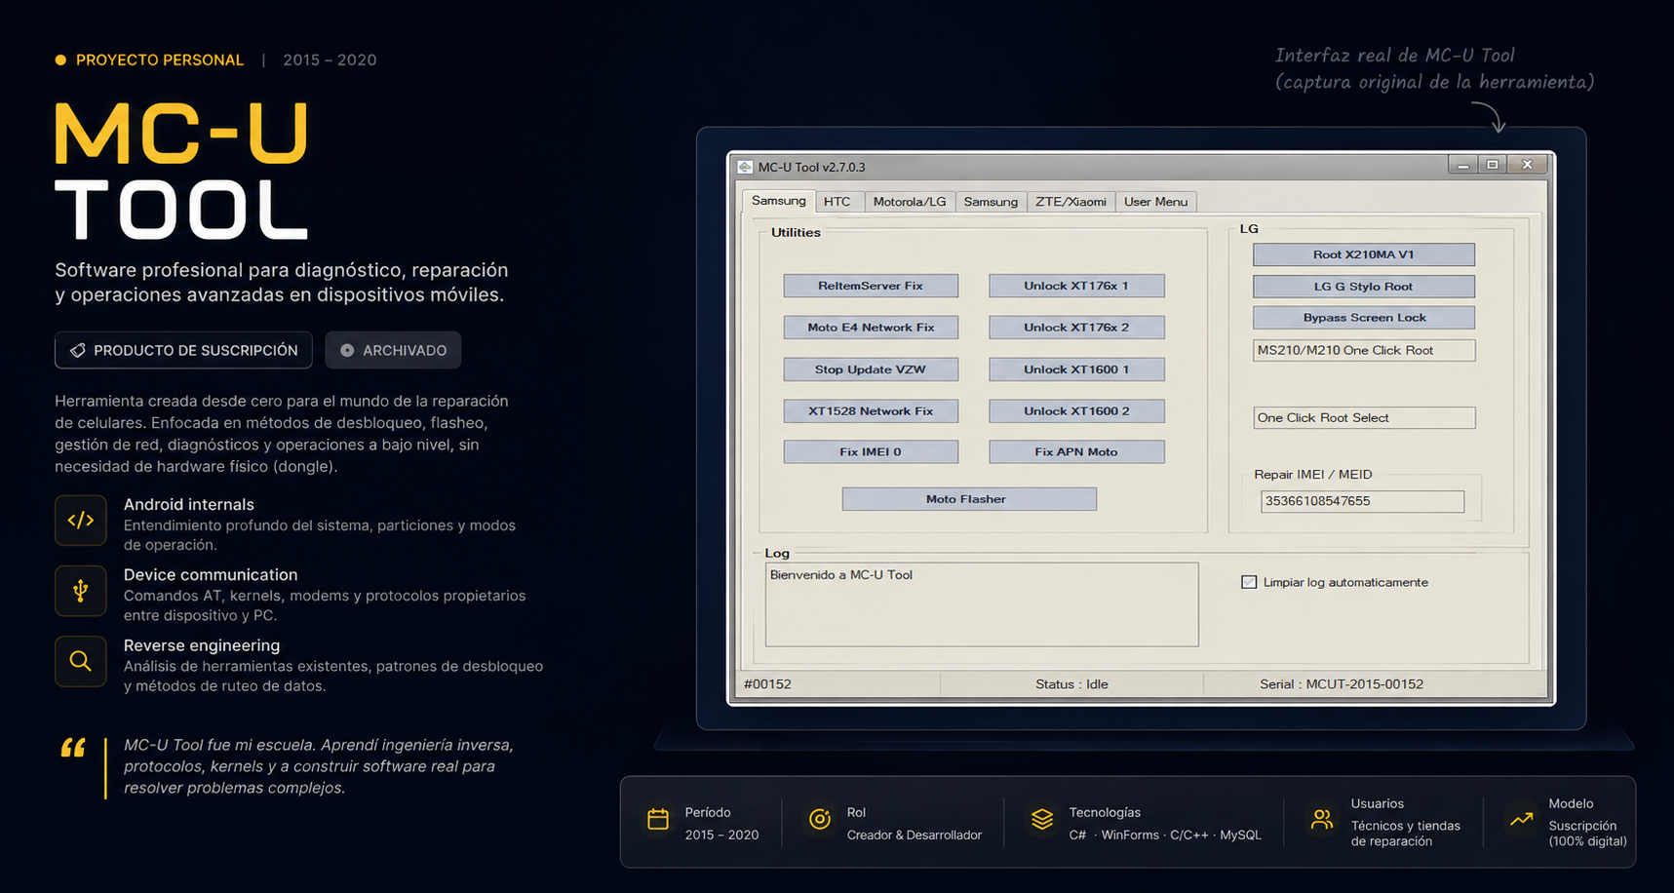Switch to the ZTE/Xiaomi tab
Image resolution: width=1674 pixels, height=893 pixels.
(x=1071, y=202)
